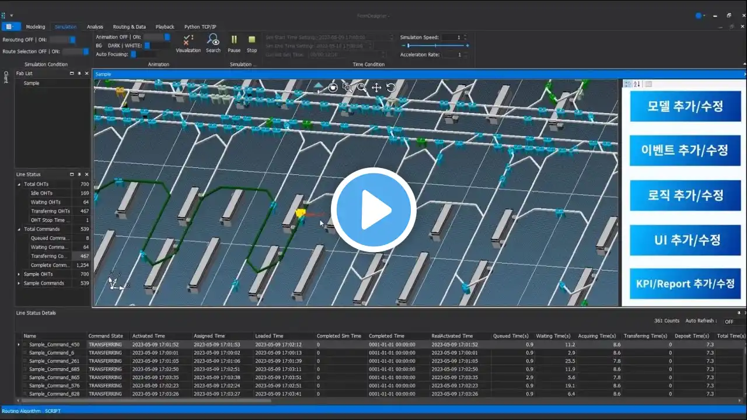Toggle the Animation OFF | ON switch
This screenshot has height=420, width=747.
[x=157, y=37]
